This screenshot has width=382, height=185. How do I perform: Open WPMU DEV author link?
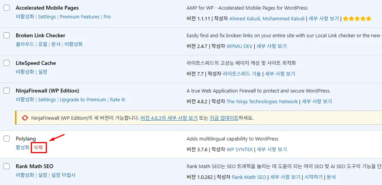(x=239, y=46)
